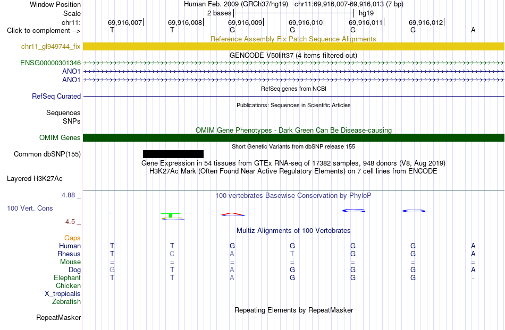Viewport: 505px width, 330px height.
Task: Click the Rhesus alignment row label
Action: tap(69, 254)
